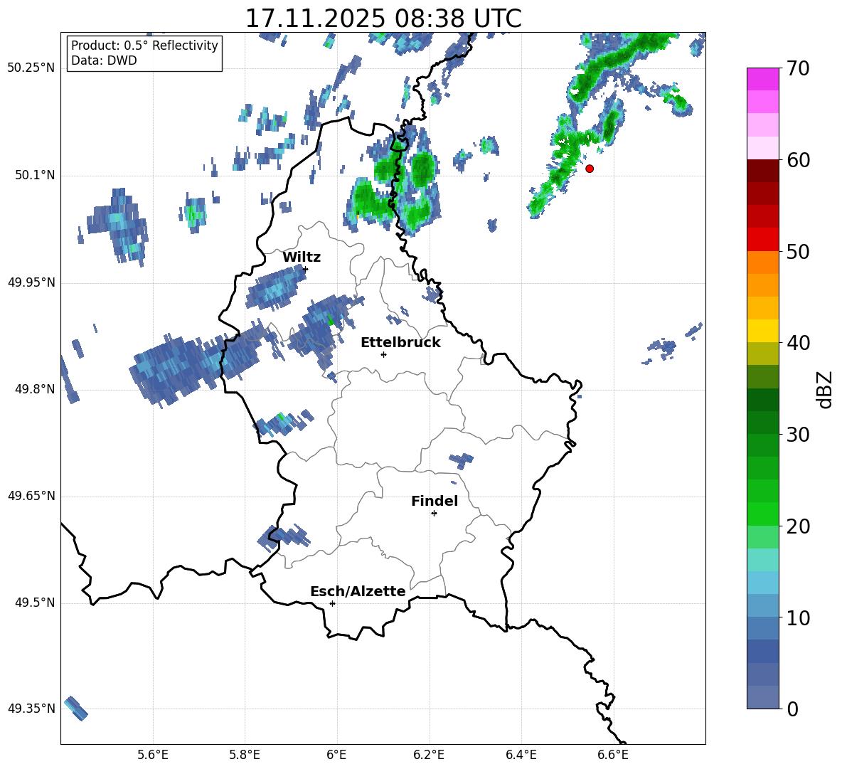Click the Ettelbruck city label

click(400, 343)
